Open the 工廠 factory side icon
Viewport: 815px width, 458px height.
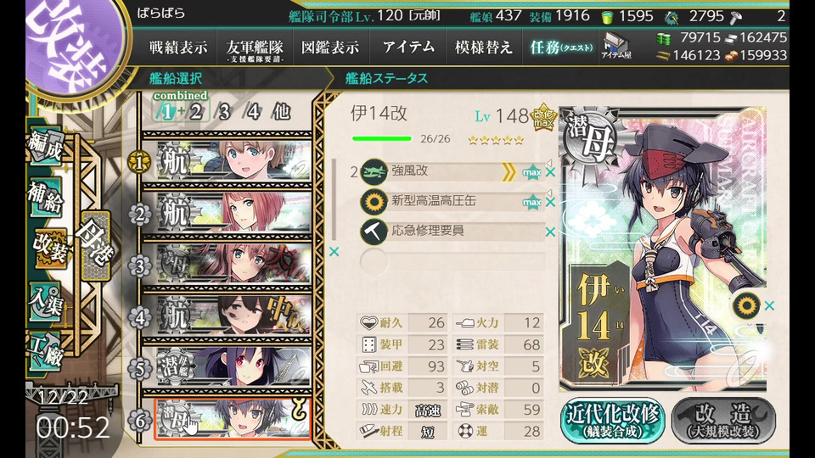(x=47, y=352)
